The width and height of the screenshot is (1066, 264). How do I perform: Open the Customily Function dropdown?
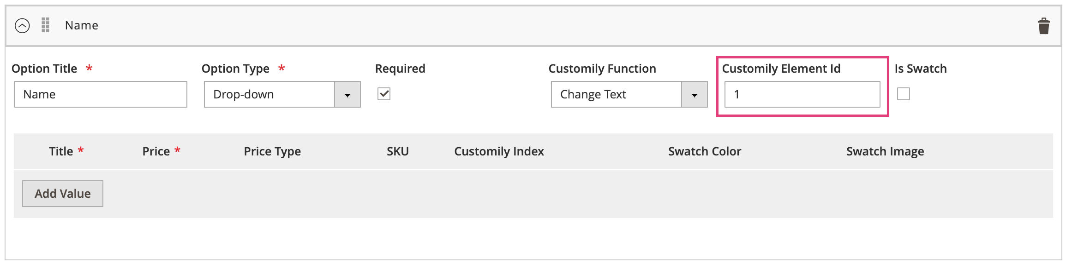[x=617, y=94]
